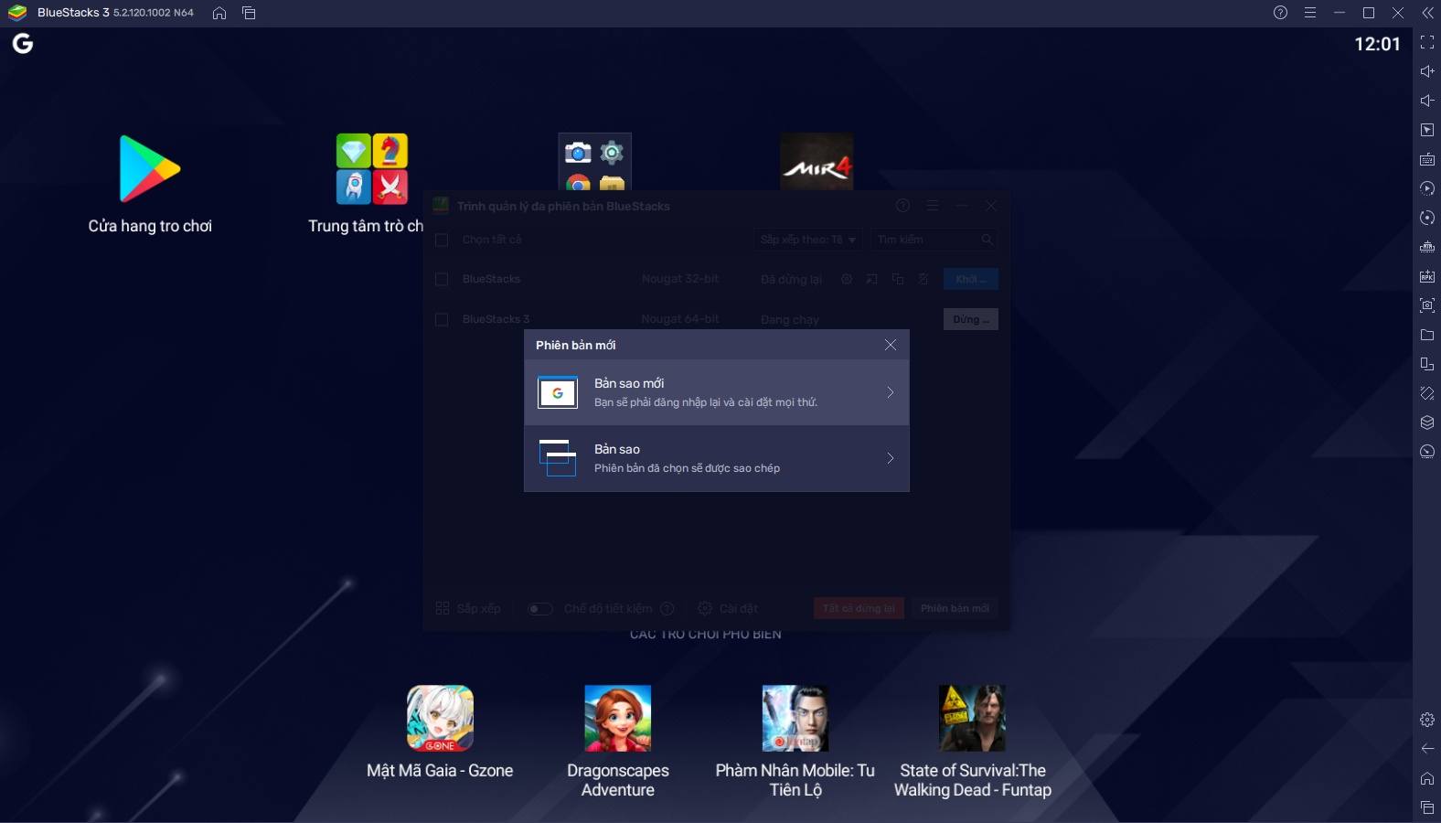Toggle mouse cursor lock in sidebar
The width and height of the screenshot is (1441, 823).
pos(1426,130)
